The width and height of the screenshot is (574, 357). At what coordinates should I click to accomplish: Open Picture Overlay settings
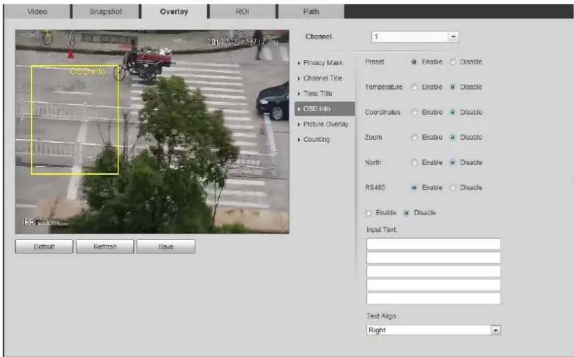[325, 124]
